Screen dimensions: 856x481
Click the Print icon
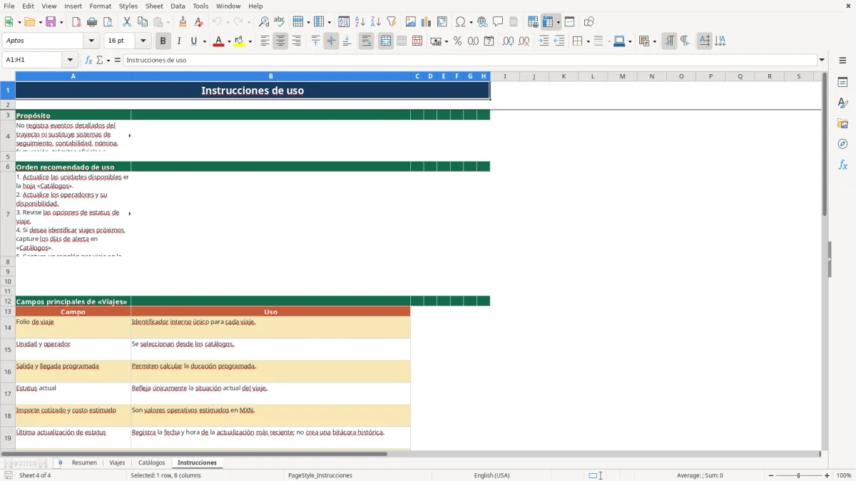92,22
